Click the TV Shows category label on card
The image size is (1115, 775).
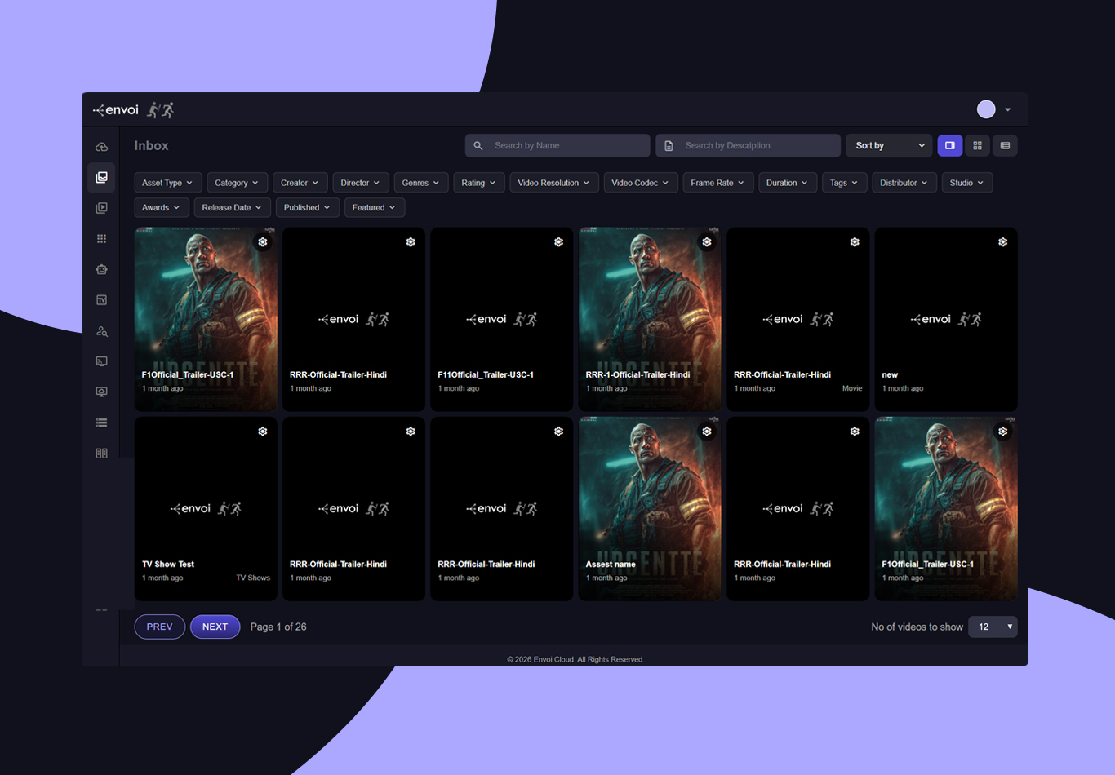[253, 578]
